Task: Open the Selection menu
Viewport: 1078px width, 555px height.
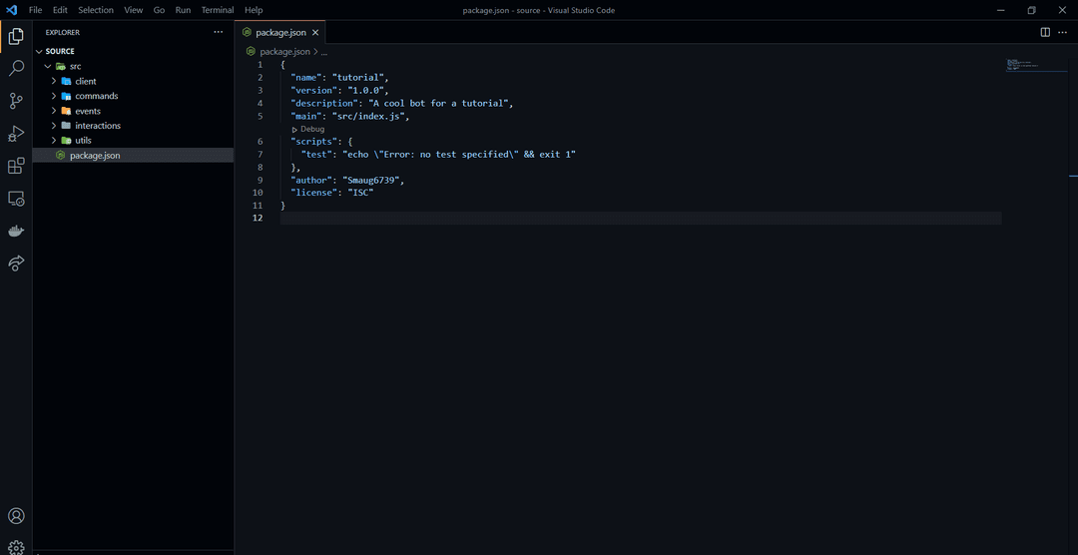Action: tap(96, 10)
